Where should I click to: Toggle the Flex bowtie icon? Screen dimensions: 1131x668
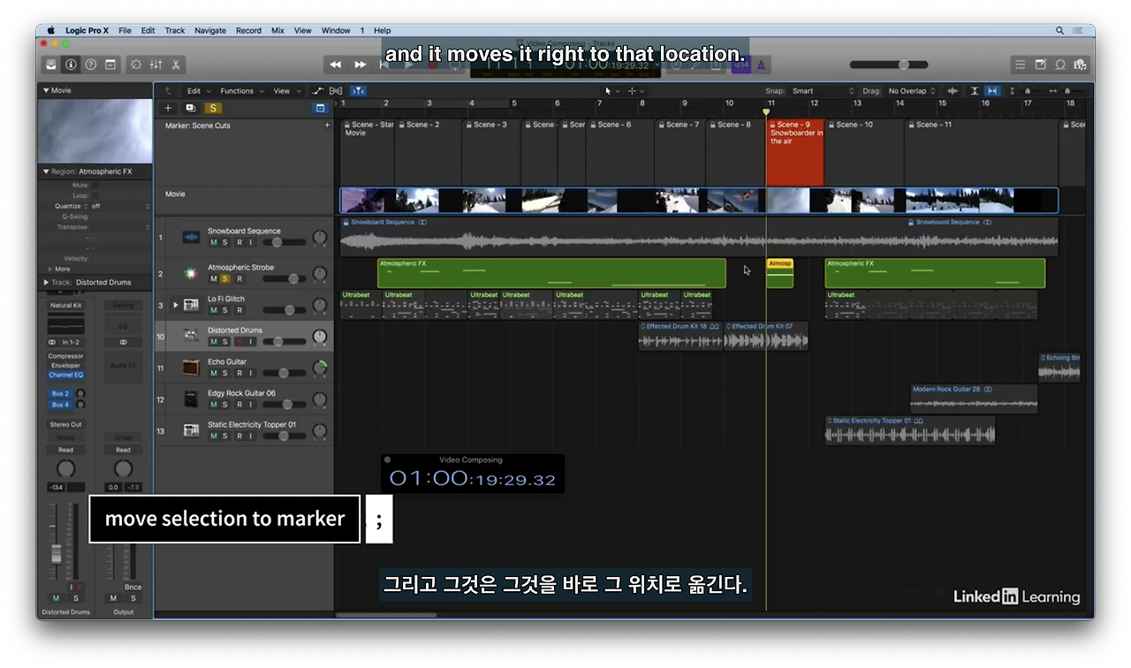click(x=336, y=91)
